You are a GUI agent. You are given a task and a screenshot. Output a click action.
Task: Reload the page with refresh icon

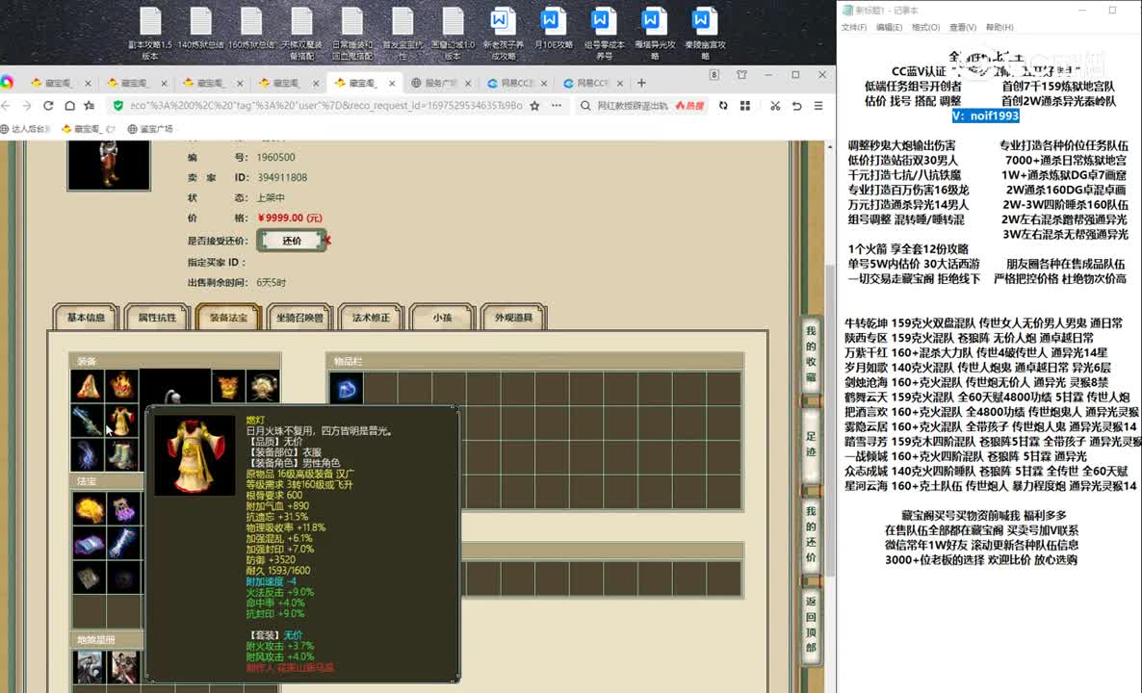pos(48,106)
